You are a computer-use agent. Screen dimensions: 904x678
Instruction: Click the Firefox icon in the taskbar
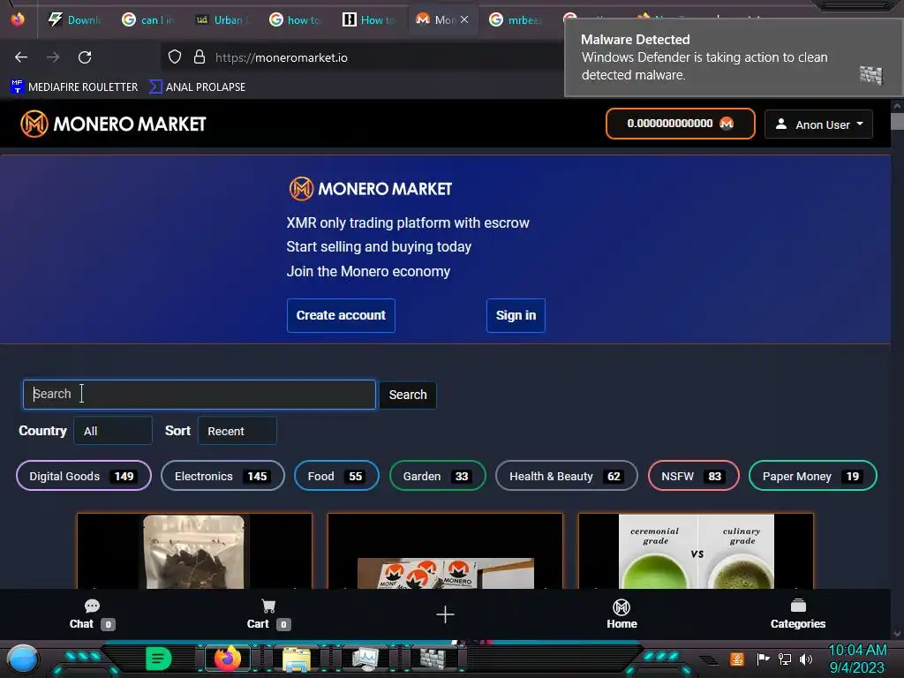[227, 659]
